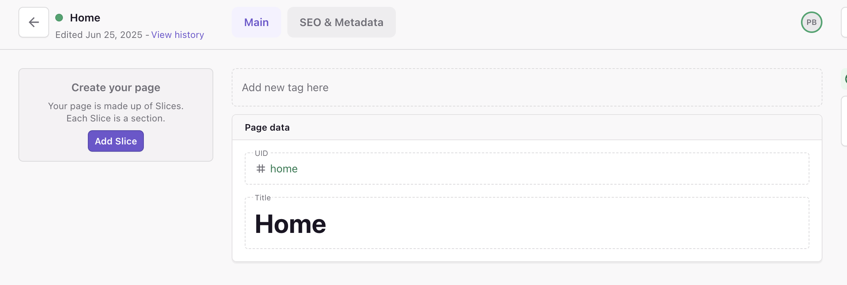The height and width of the screenshot is (285, 847).
Task: Click the Page data section header
Action: coord(267,128)
